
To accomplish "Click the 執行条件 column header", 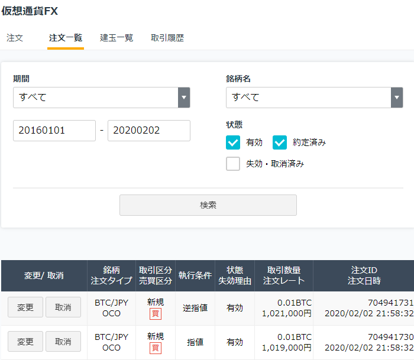I will (195, 275).
